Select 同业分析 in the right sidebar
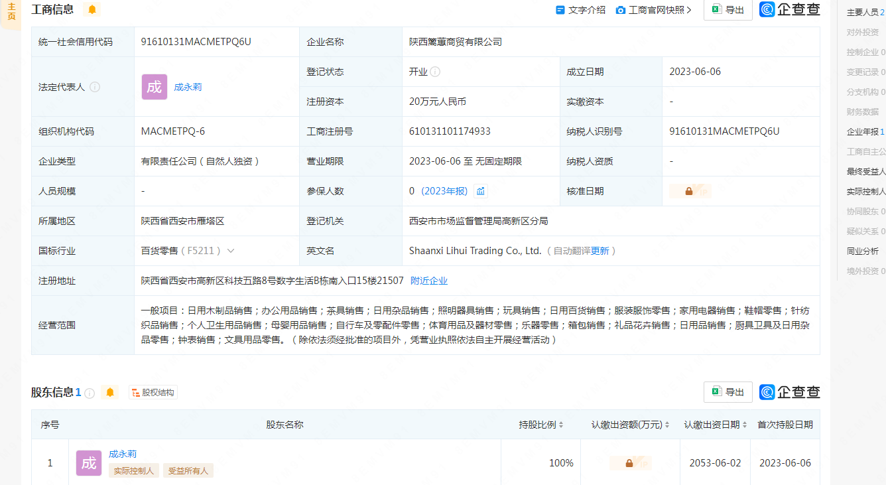The image size is (886, 485). coord(862,251)
